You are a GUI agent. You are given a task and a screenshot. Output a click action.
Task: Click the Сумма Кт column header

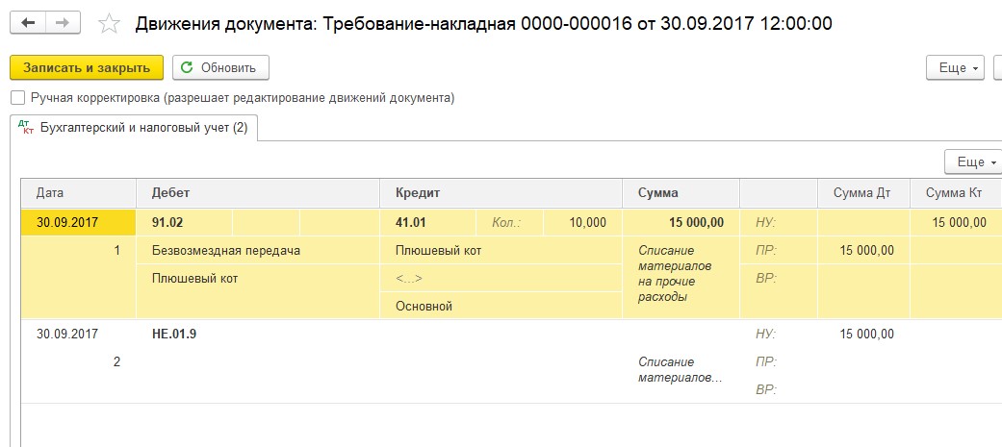(956, 193)
